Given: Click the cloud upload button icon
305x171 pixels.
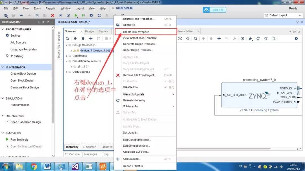Looking at the screenshot, I should click(206, 10).
